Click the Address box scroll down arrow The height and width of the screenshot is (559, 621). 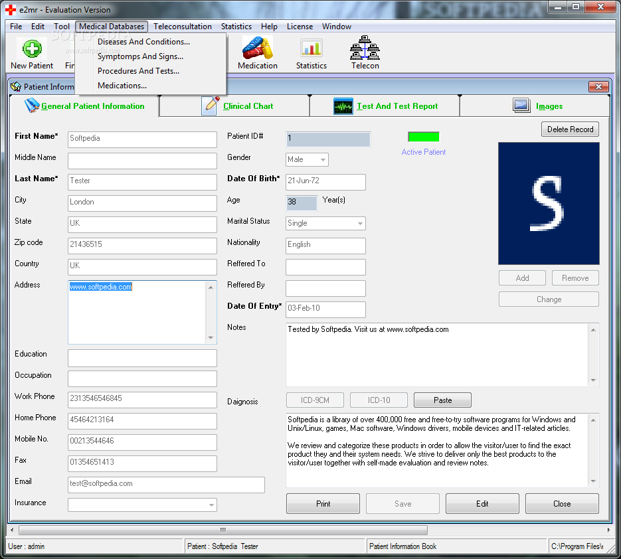tap(211, 338)
